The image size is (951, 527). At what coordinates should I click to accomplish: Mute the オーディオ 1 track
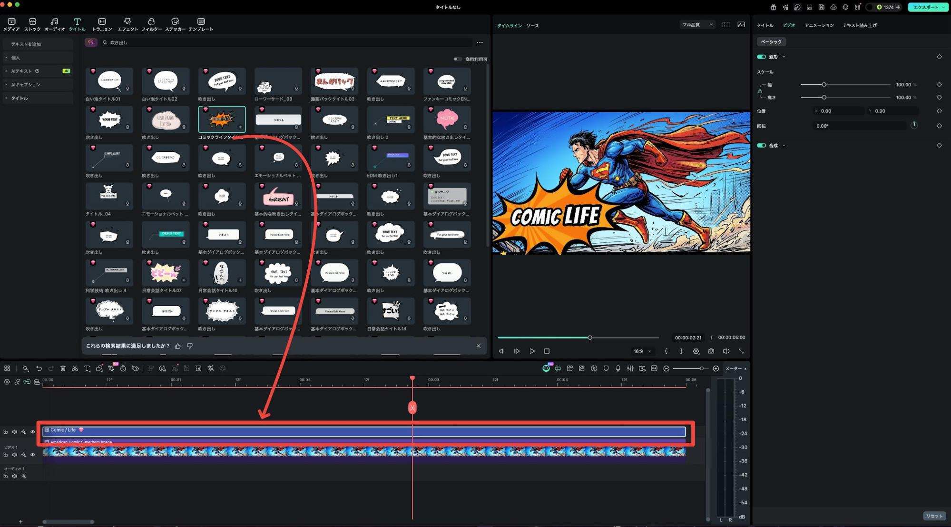(x=15, y=476)
